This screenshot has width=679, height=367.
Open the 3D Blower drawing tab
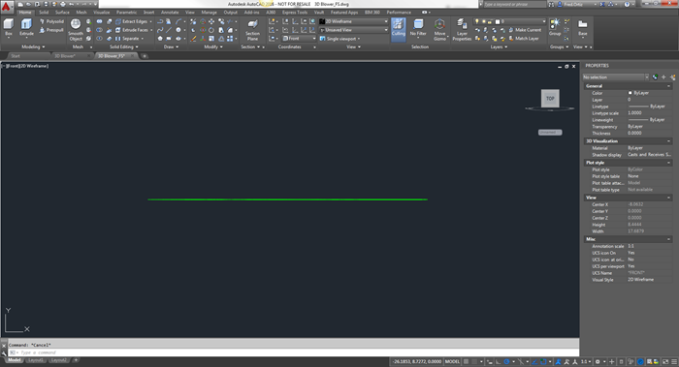coord(65,56)
